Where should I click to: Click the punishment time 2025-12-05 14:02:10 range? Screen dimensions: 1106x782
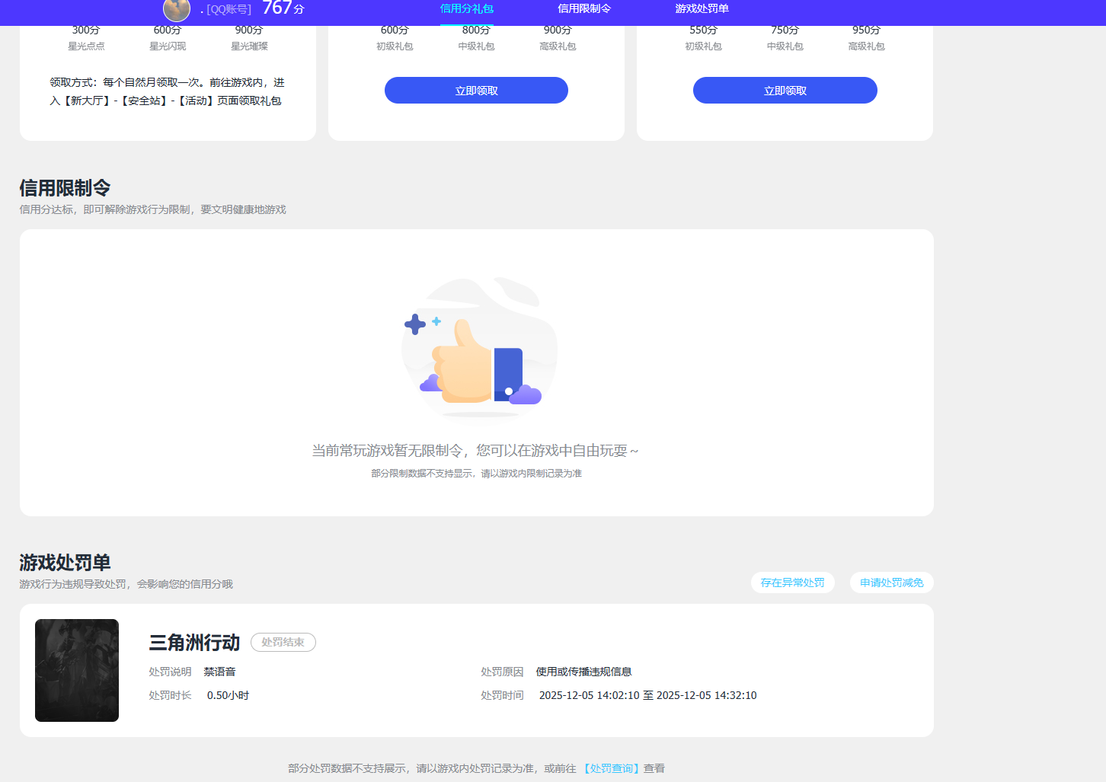(x=647, y=695)
